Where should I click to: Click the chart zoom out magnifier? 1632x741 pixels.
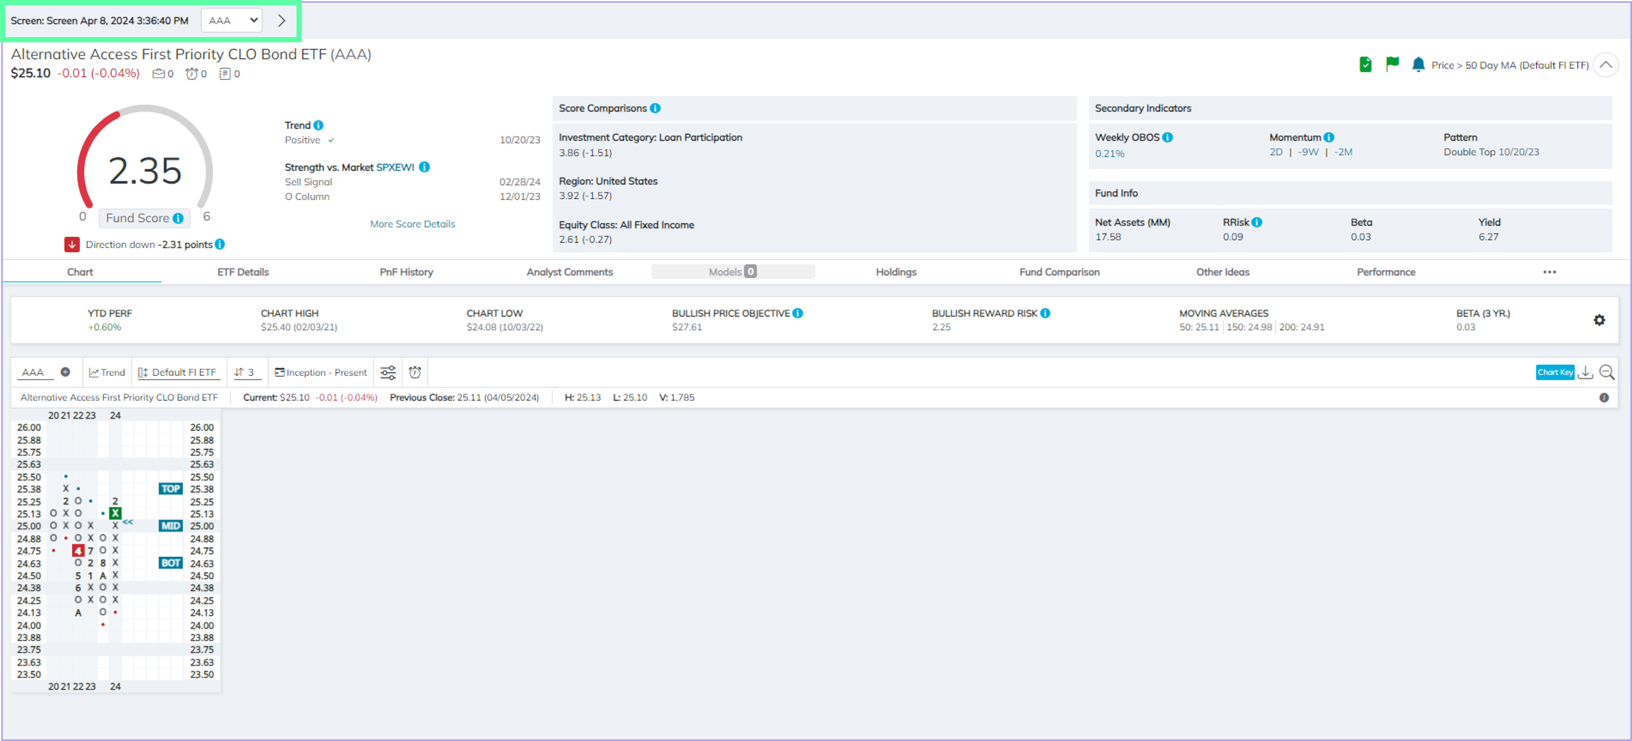click(x=1607, y=372)
